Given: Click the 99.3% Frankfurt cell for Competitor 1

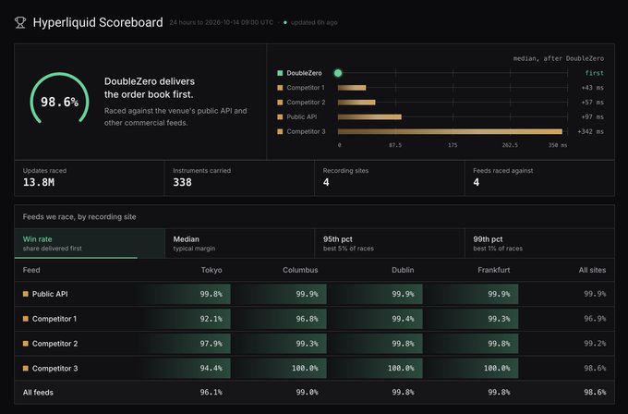Looking at the screenshot, I should [x=471, y=319].
